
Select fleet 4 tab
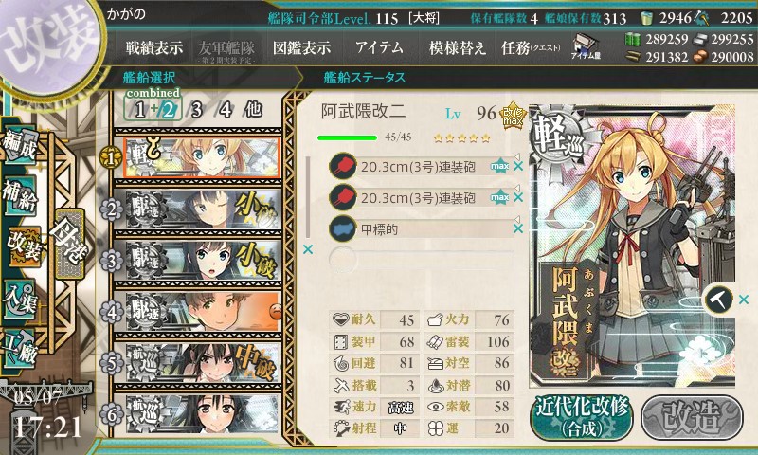pos(226,110)
